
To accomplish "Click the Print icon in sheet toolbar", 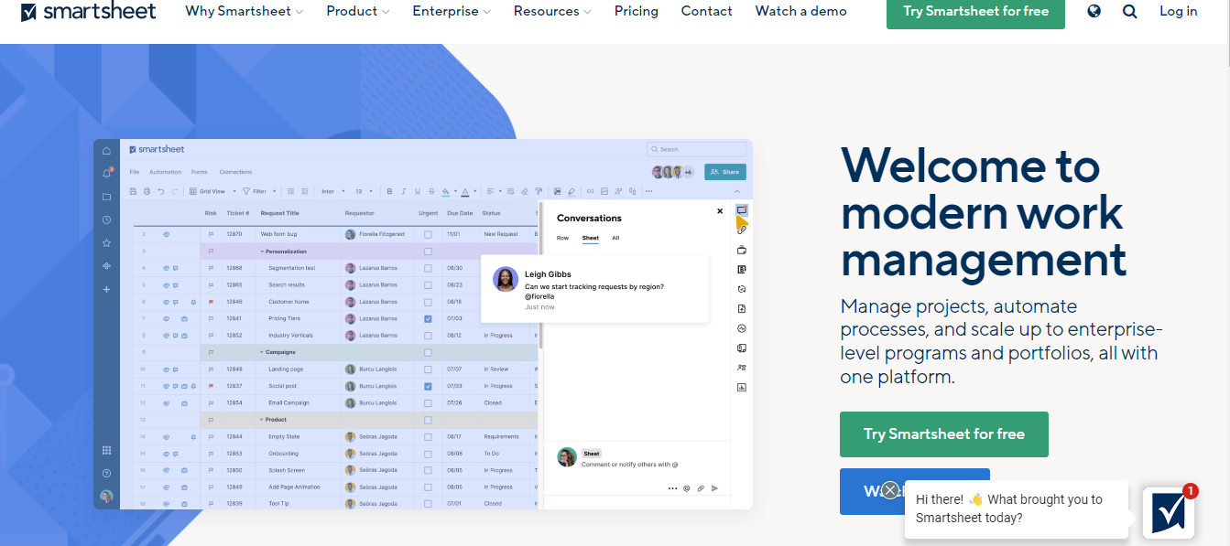I will point(147,191).
